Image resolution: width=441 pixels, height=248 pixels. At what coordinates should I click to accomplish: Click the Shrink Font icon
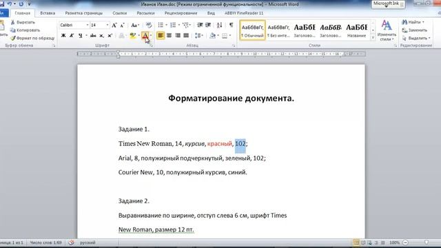click(x=122, y=25)
